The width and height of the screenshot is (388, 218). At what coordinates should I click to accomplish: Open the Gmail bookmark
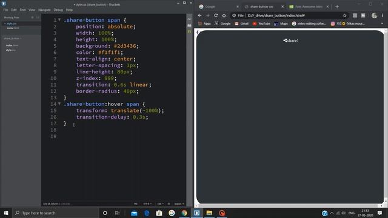pyautogui.click(x=241, y=24)
